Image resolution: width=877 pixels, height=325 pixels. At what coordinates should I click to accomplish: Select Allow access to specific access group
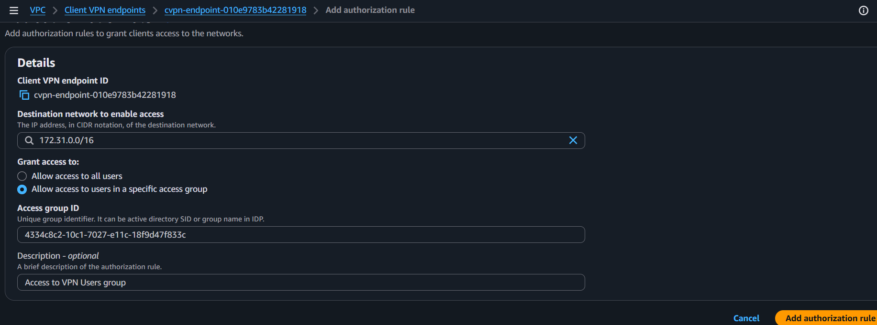click(22, 189)
